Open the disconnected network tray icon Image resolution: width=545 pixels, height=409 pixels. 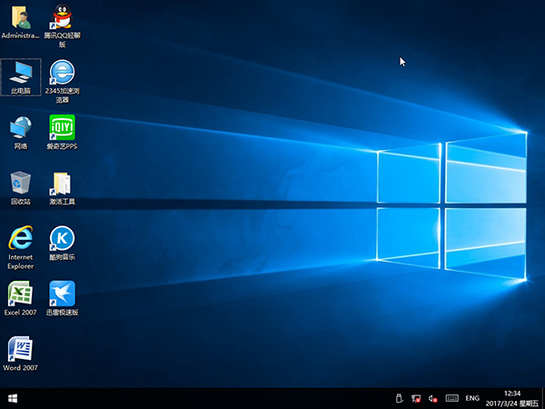click(415, 398)
